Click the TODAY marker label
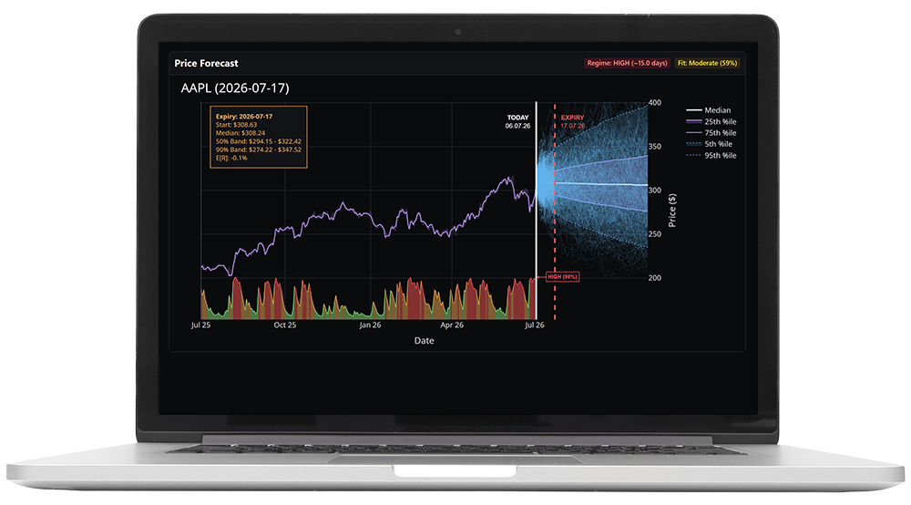The width and height of the screenshot is (911, 505). point(517,118)
